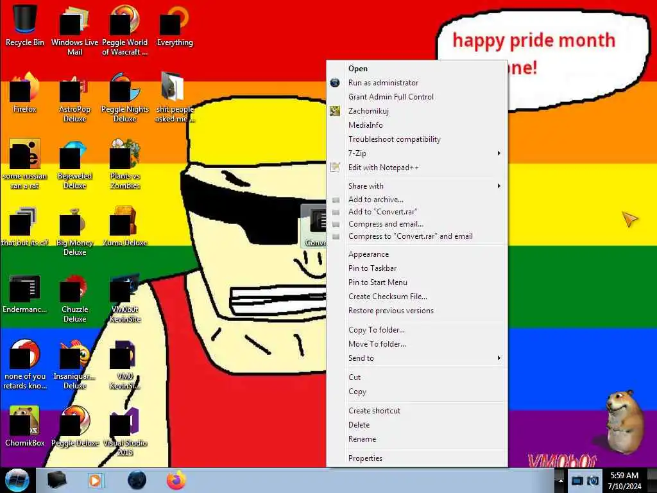The width and height of the screenshot is (657, 493).
Task: Launch Peggle Deluxe shortcut
Action: pyautogui.click(x=74, y=426)
